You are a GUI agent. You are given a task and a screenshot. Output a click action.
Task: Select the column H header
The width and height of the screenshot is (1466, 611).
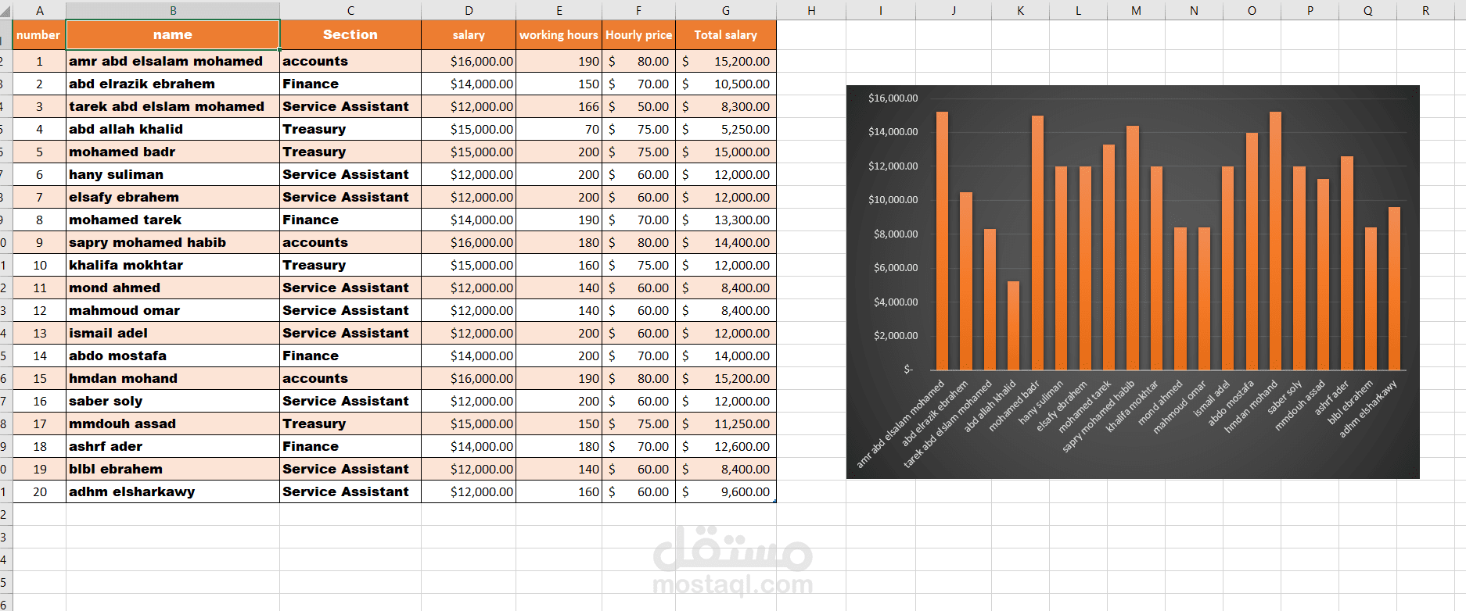click(811, 11)
